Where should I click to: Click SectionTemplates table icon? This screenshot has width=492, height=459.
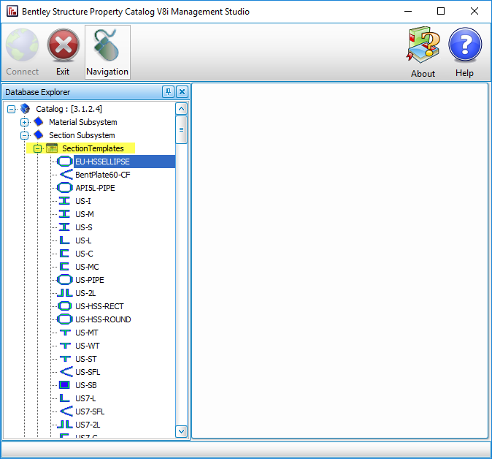[52, 148]
